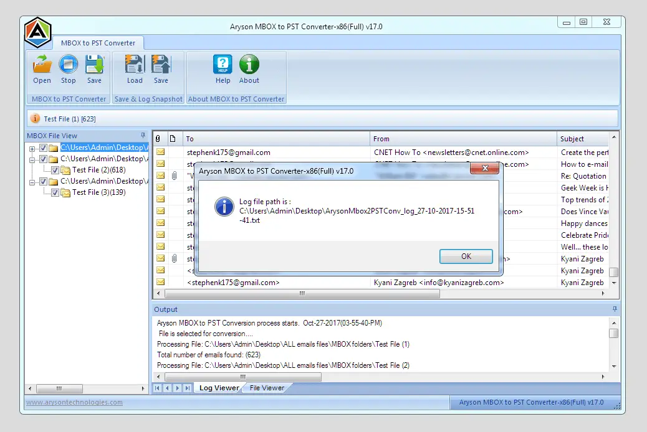This screenshot has height=432, width=647.
Task: Switch to the Log Viewer tab
Action: (x=219, y=388)
